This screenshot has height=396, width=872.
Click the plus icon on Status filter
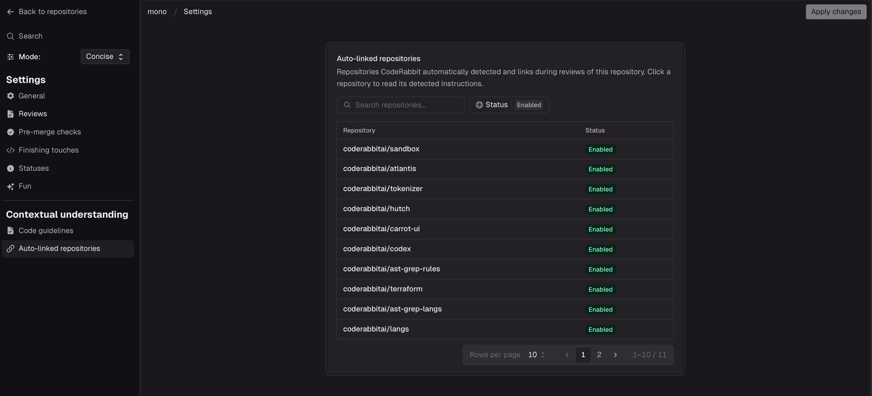(x=479, y=105)
